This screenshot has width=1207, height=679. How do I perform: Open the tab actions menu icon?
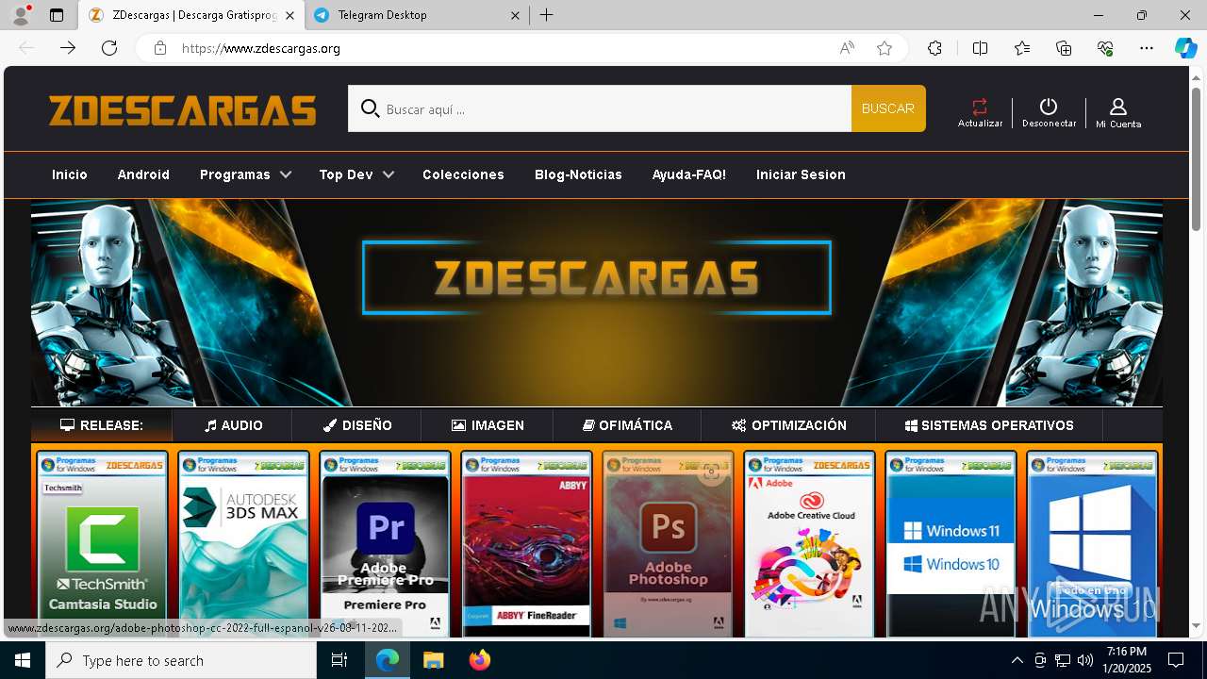point(57,15)
